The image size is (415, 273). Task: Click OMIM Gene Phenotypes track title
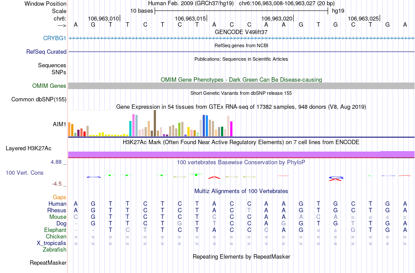242,79
